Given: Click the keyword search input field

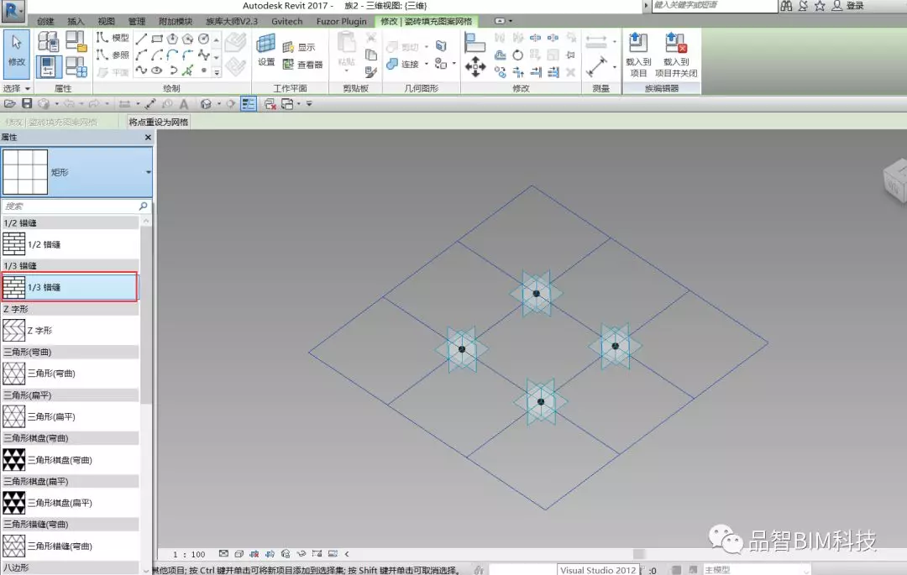Looking at the screenshot, I should (x=714, y=6).
